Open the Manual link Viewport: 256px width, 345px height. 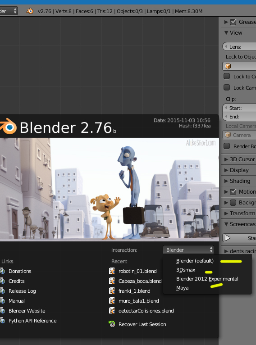[17, 301]
